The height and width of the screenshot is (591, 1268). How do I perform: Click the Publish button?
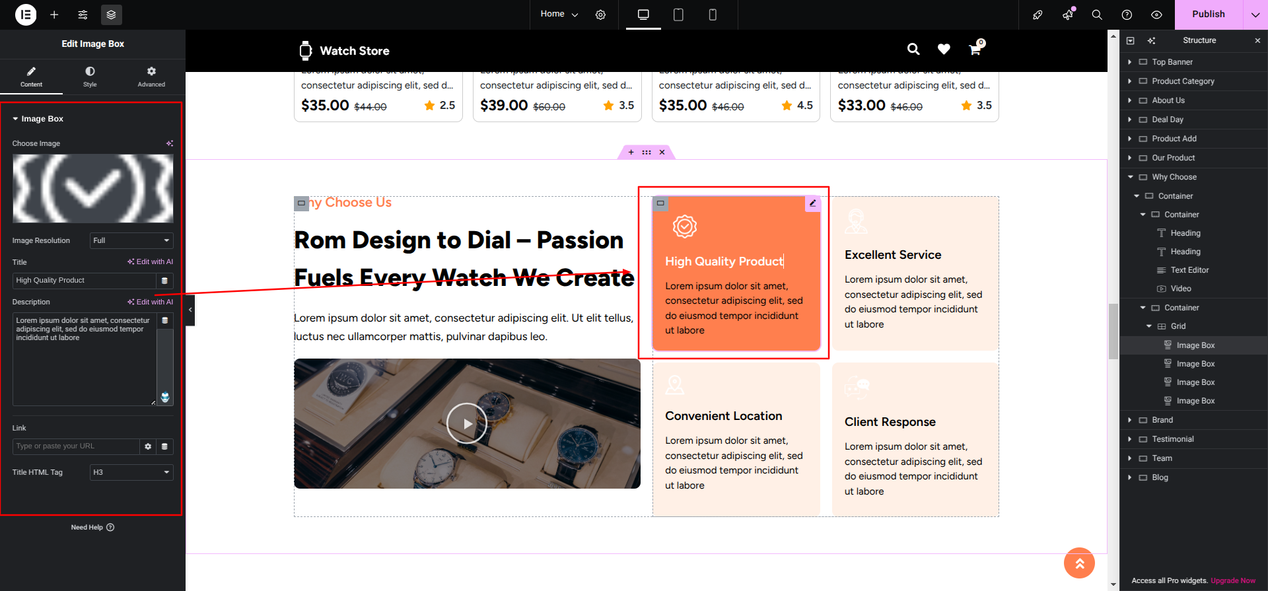tap(1209, 15)
